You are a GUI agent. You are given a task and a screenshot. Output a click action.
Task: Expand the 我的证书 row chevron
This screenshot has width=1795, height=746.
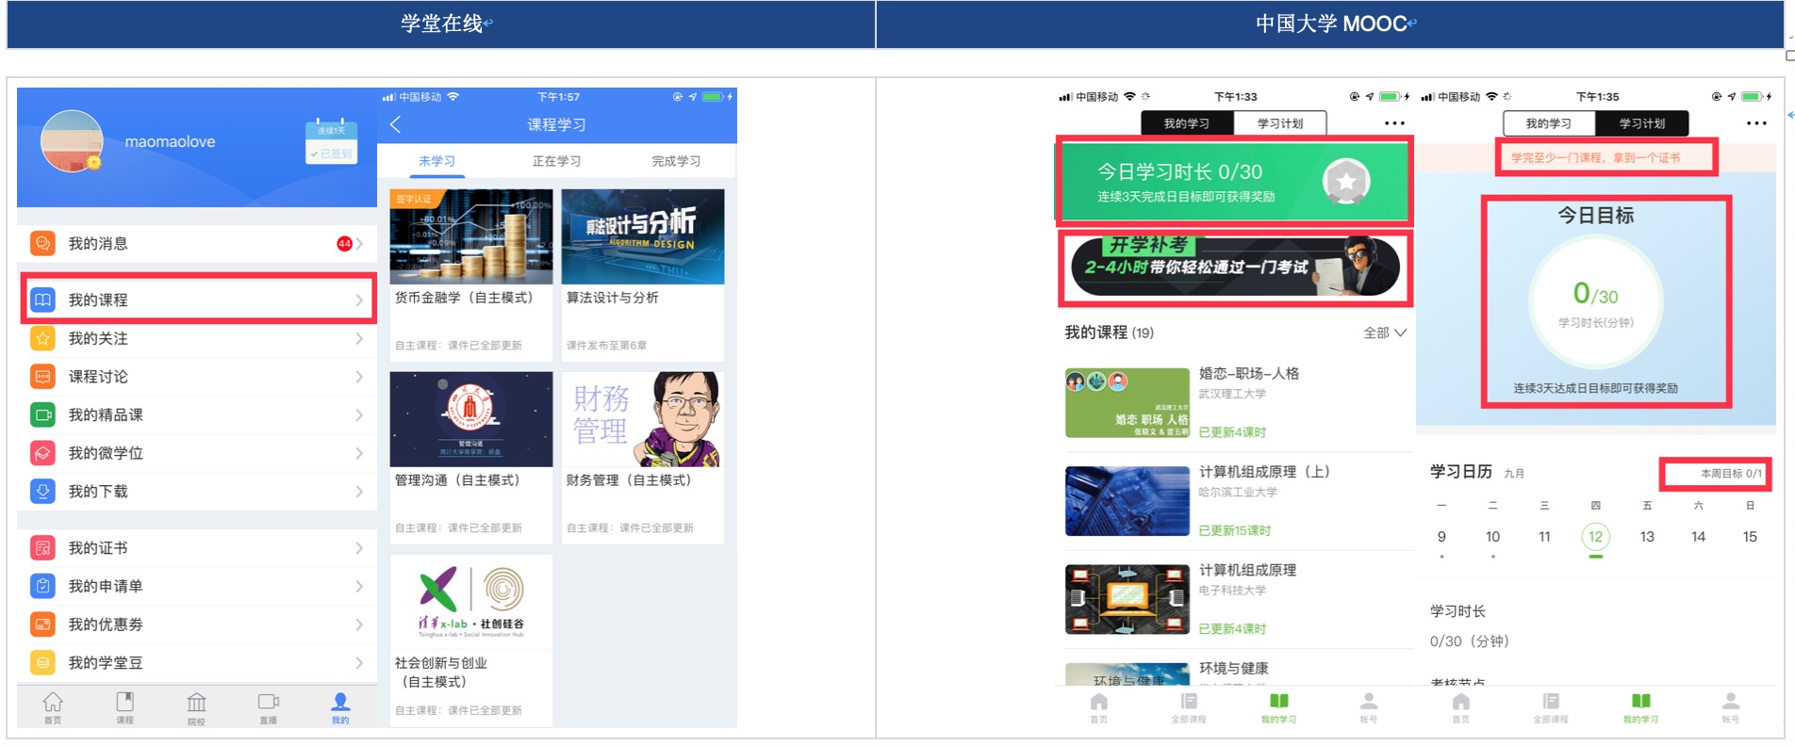[x=359, y=547]
